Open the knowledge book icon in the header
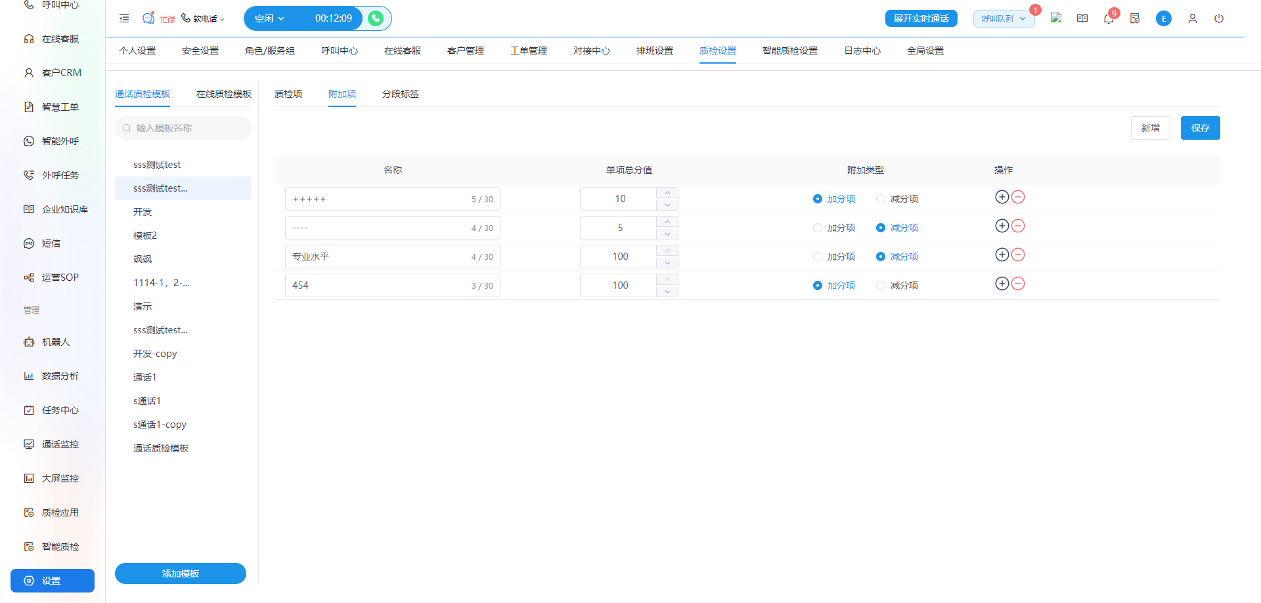 click(1082, 18)
